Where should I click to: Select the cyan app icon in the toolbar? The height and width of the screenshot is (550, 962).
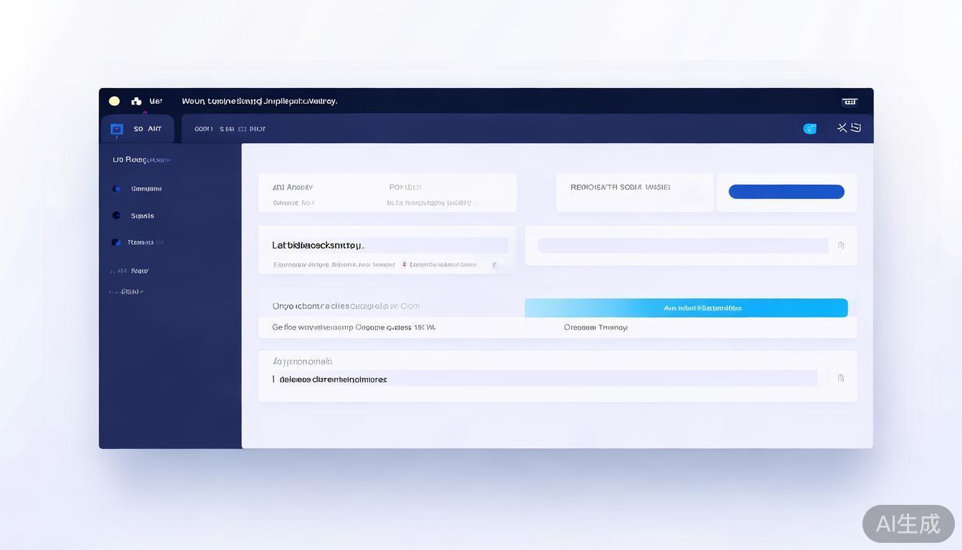pyautogui.click(x=810, y=128)
